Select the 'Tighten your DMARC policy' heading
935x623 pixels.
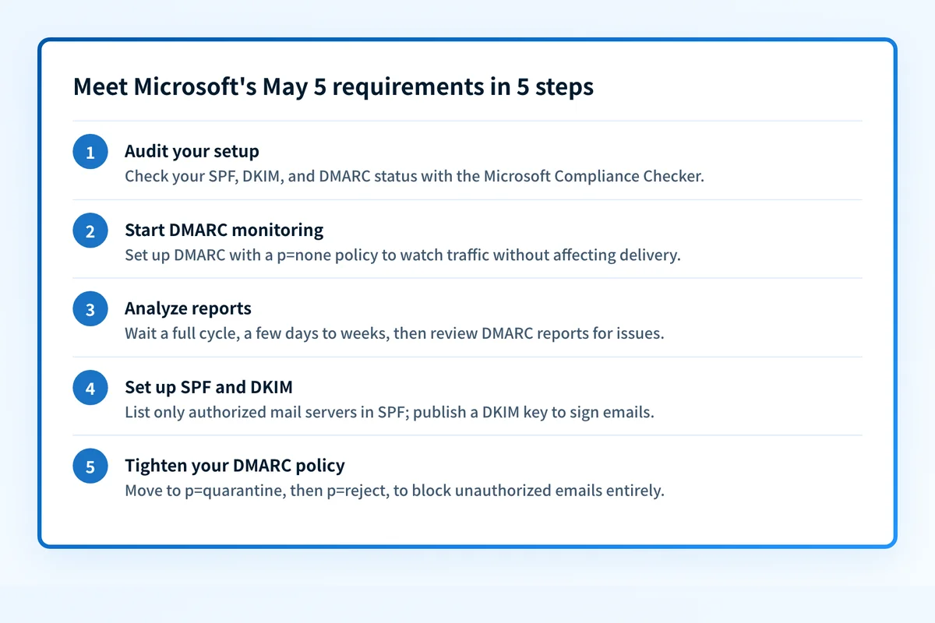click(x=235, y=466)
